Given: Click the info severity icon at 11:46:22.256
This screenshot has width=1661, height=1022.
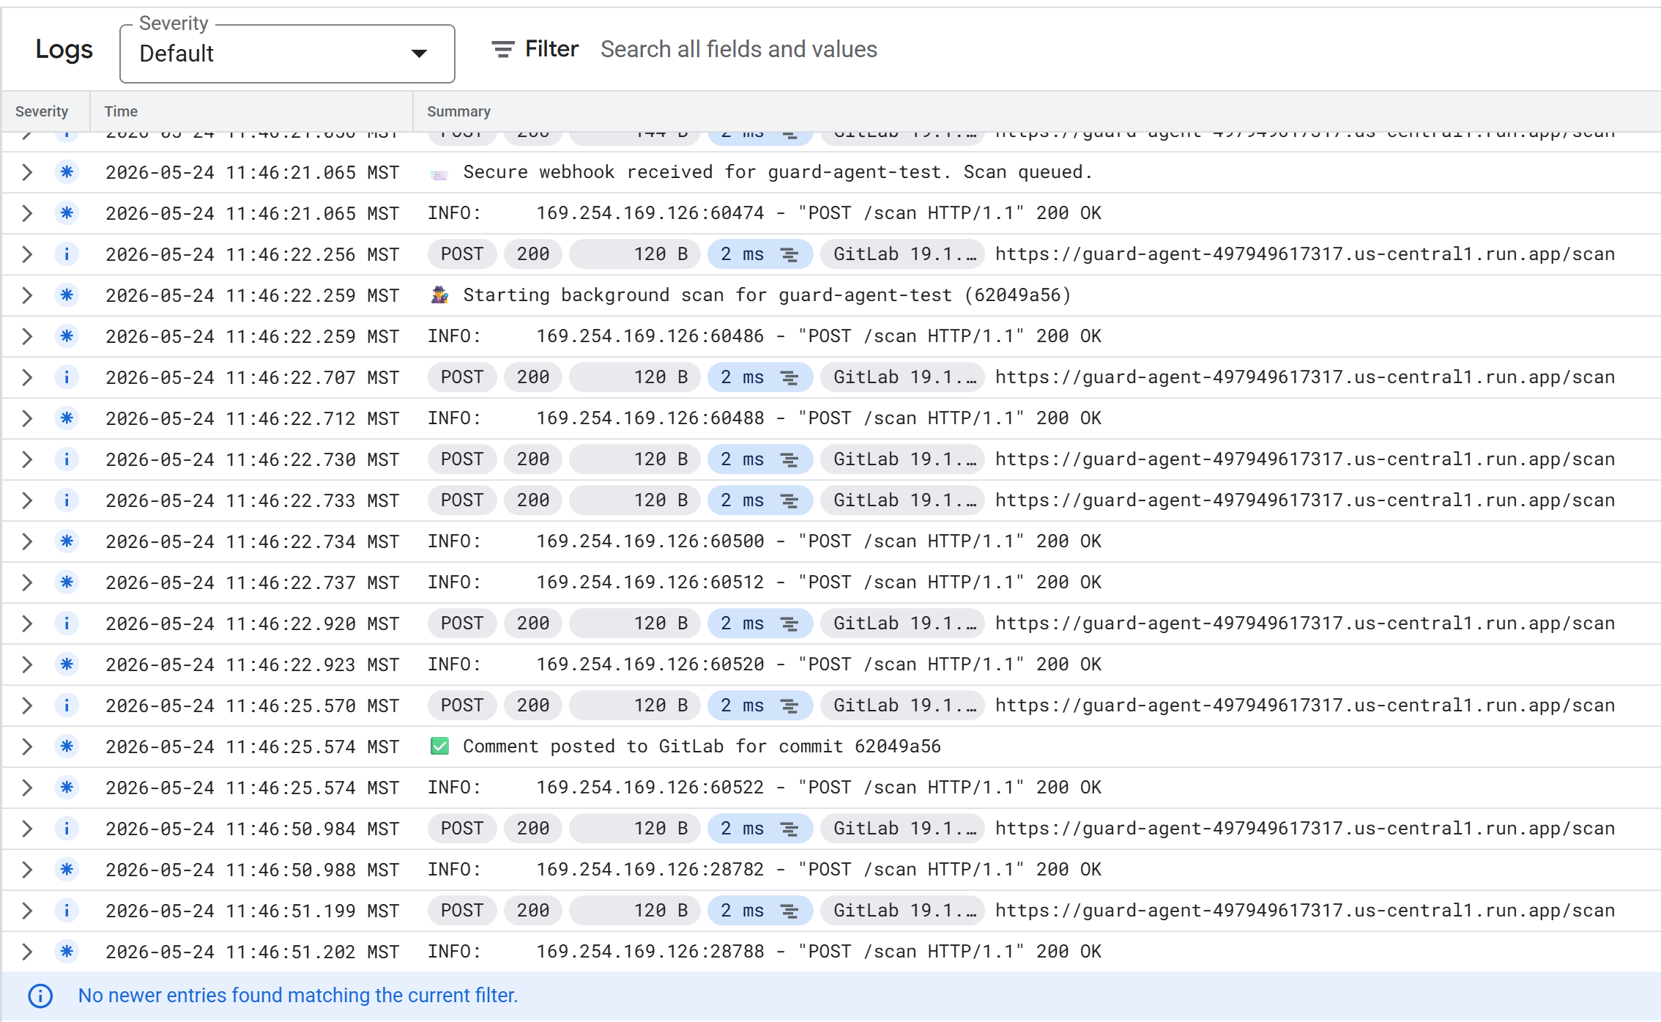Looking at the screenshot, I should tap(67, 254).
